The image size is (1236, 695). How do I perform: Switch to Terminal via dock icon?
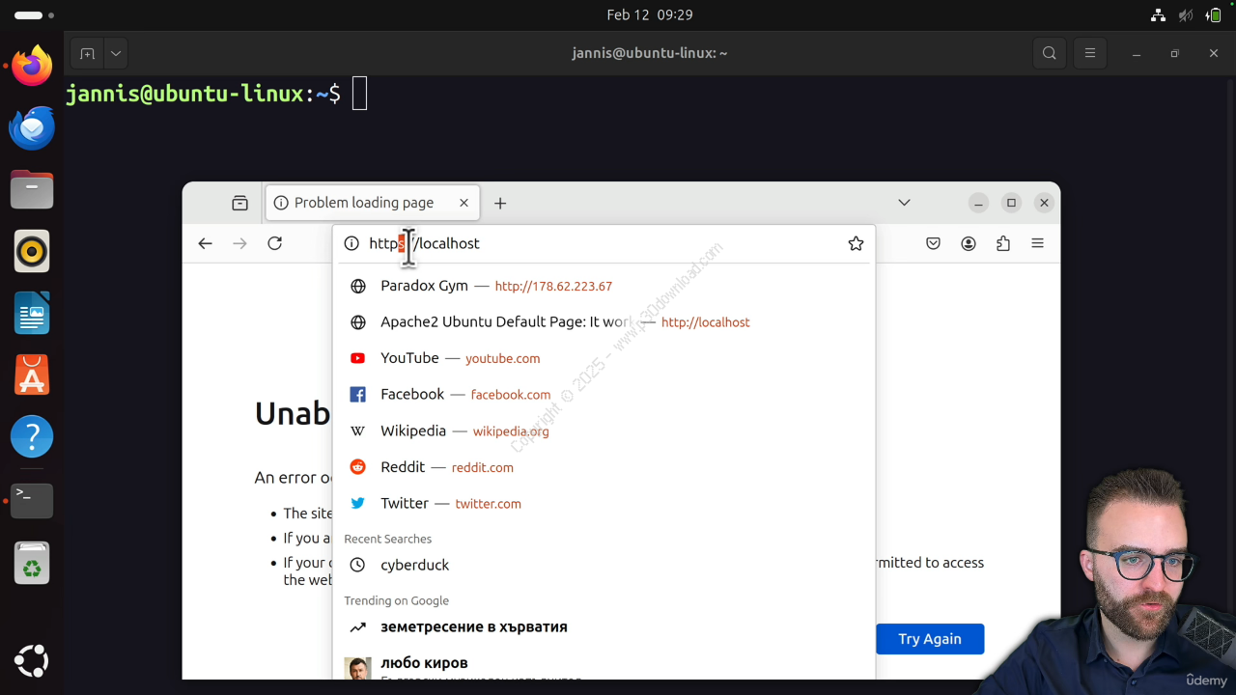(32, 500)
